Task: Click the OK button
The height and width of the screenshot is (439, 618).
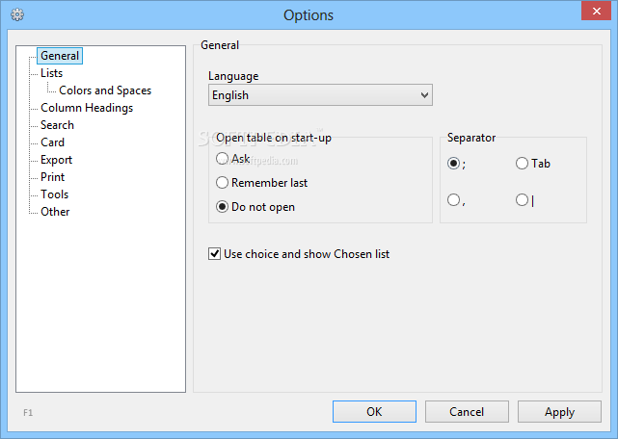Action: pos(374,411)
